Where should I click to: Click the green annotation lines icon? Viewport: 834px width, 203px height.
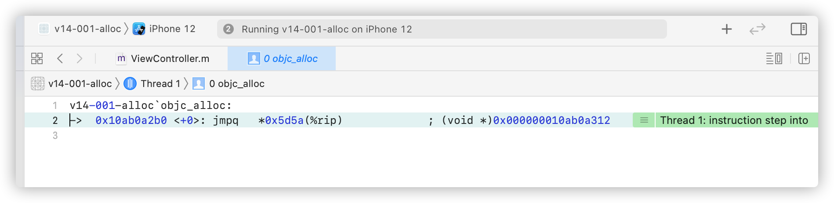point(644,120)
